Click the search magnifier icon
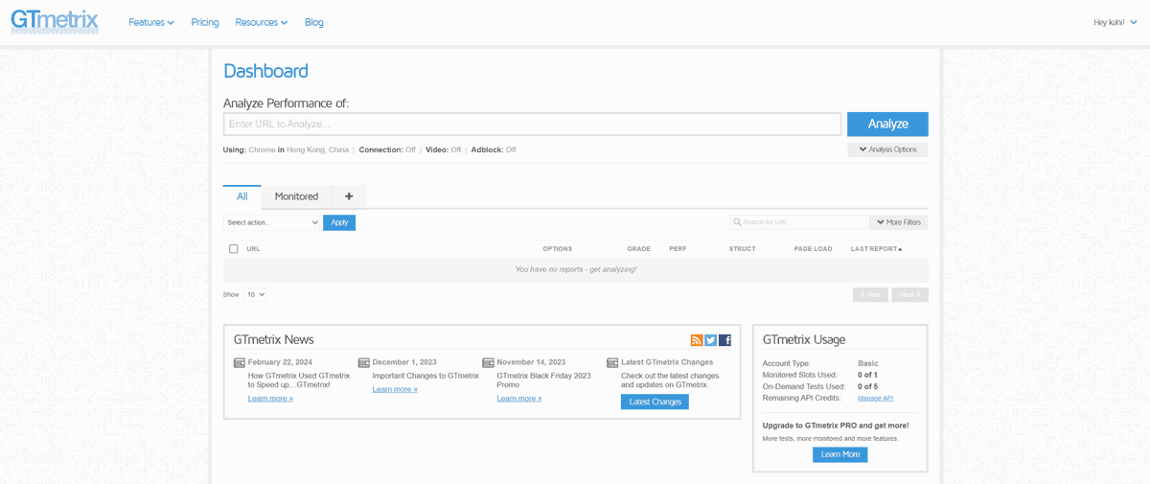 pyautogui.click(x=737, y=222)
